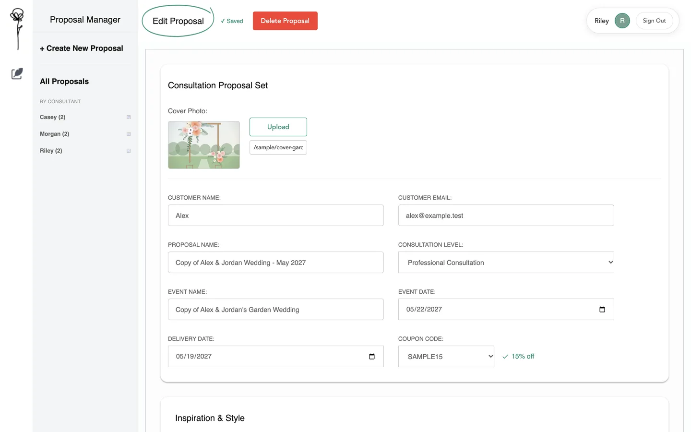Select Casey (2) in consultant list
The width and height of the screenshot is (691, 432).
[53, 117]
